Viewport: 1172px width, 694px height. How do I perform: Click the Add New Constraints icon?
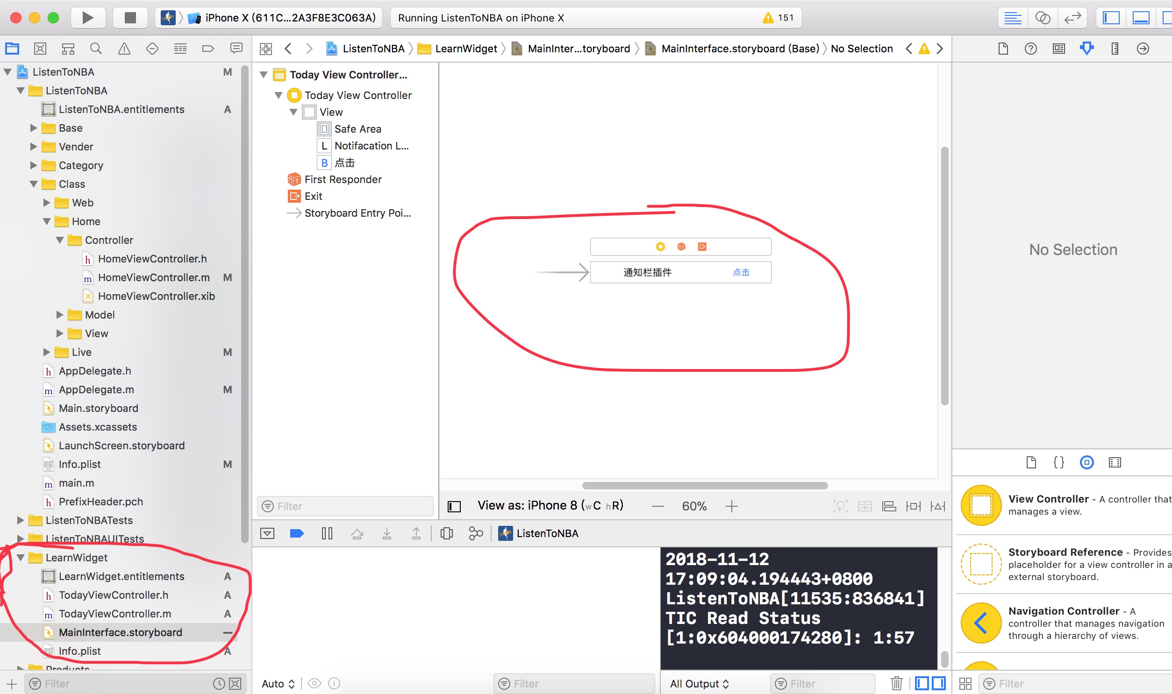tap(913, 506)
